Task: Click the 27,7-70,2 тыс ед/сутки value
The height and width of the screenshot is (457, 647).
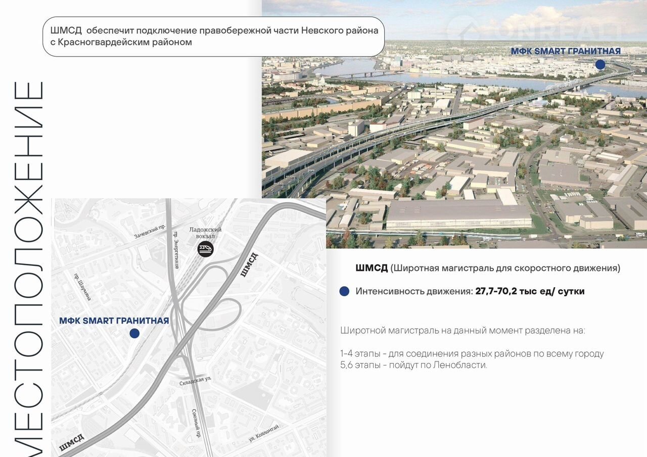Action: 529,291
